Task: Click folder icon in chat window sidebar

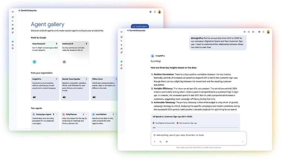Action: pyautogui.click(x=121, y=49)
